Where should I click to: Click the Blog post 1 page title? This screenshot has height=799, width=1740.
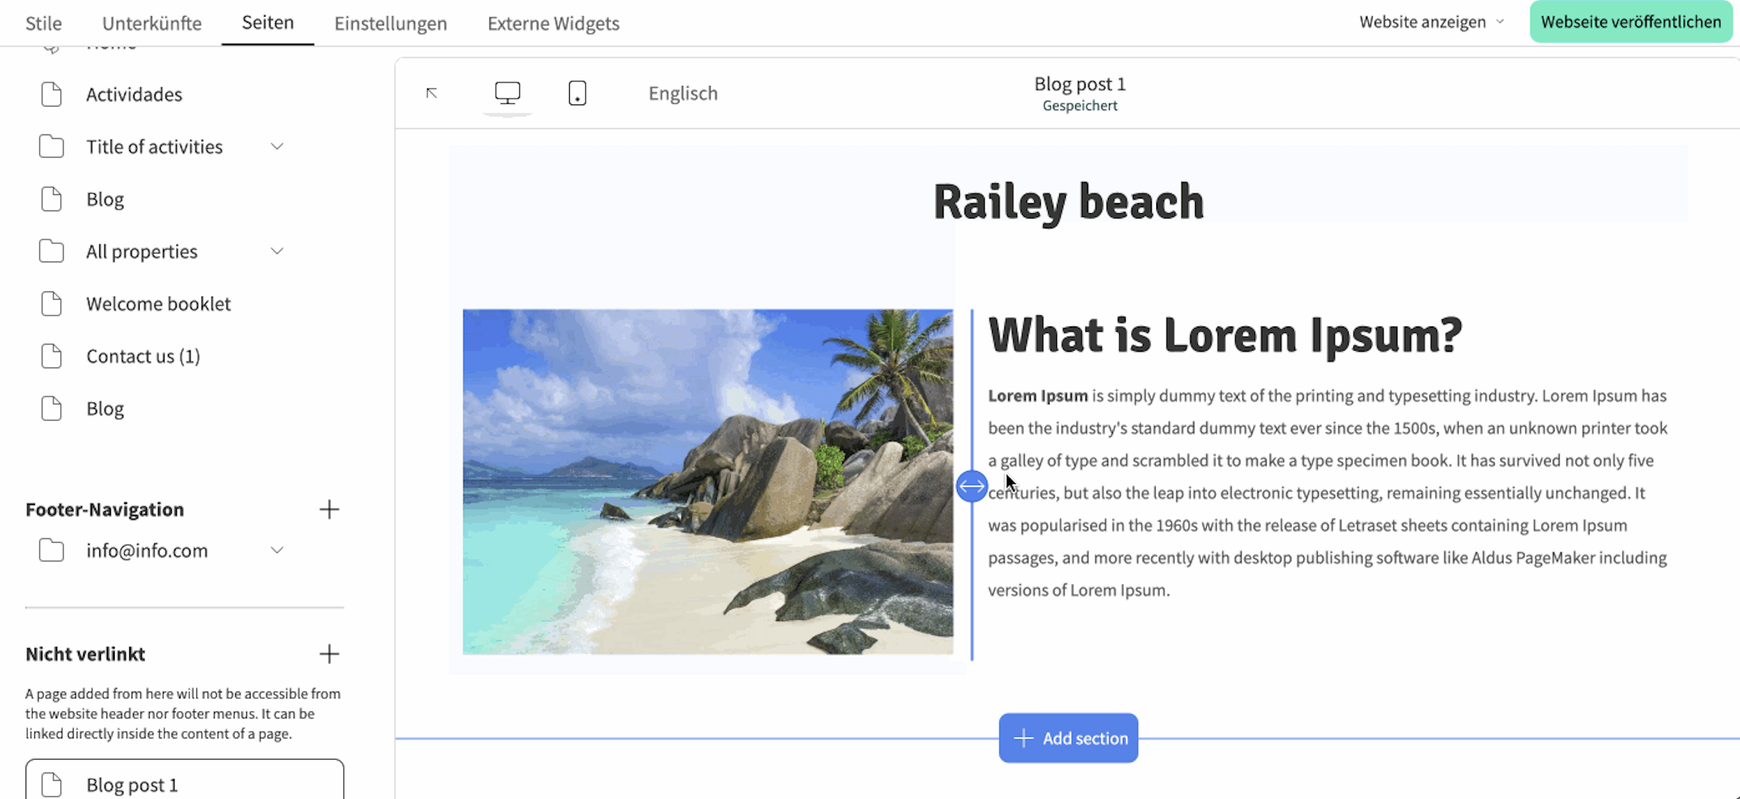tap(1080, 84)
